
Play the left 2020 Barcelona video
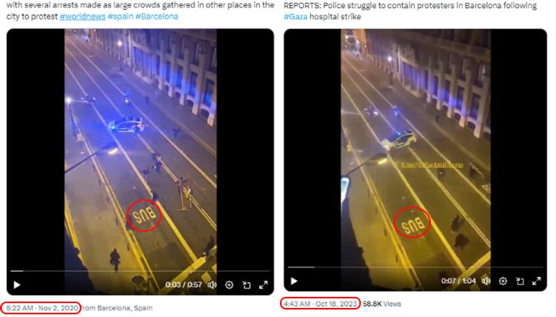17,285
